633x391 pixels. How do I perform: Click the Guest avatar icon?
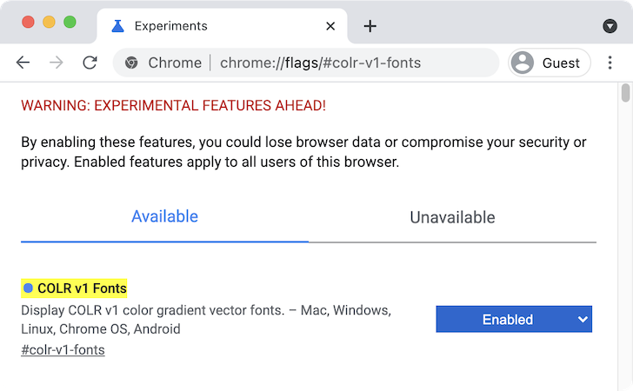pos(523,63)
